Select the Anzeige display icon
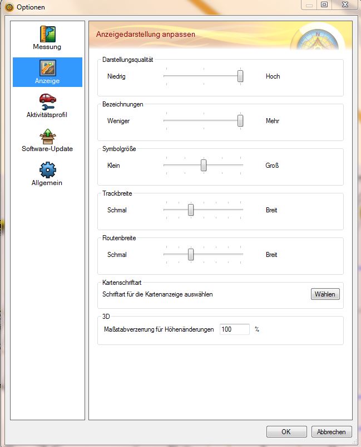 (47, 68)
